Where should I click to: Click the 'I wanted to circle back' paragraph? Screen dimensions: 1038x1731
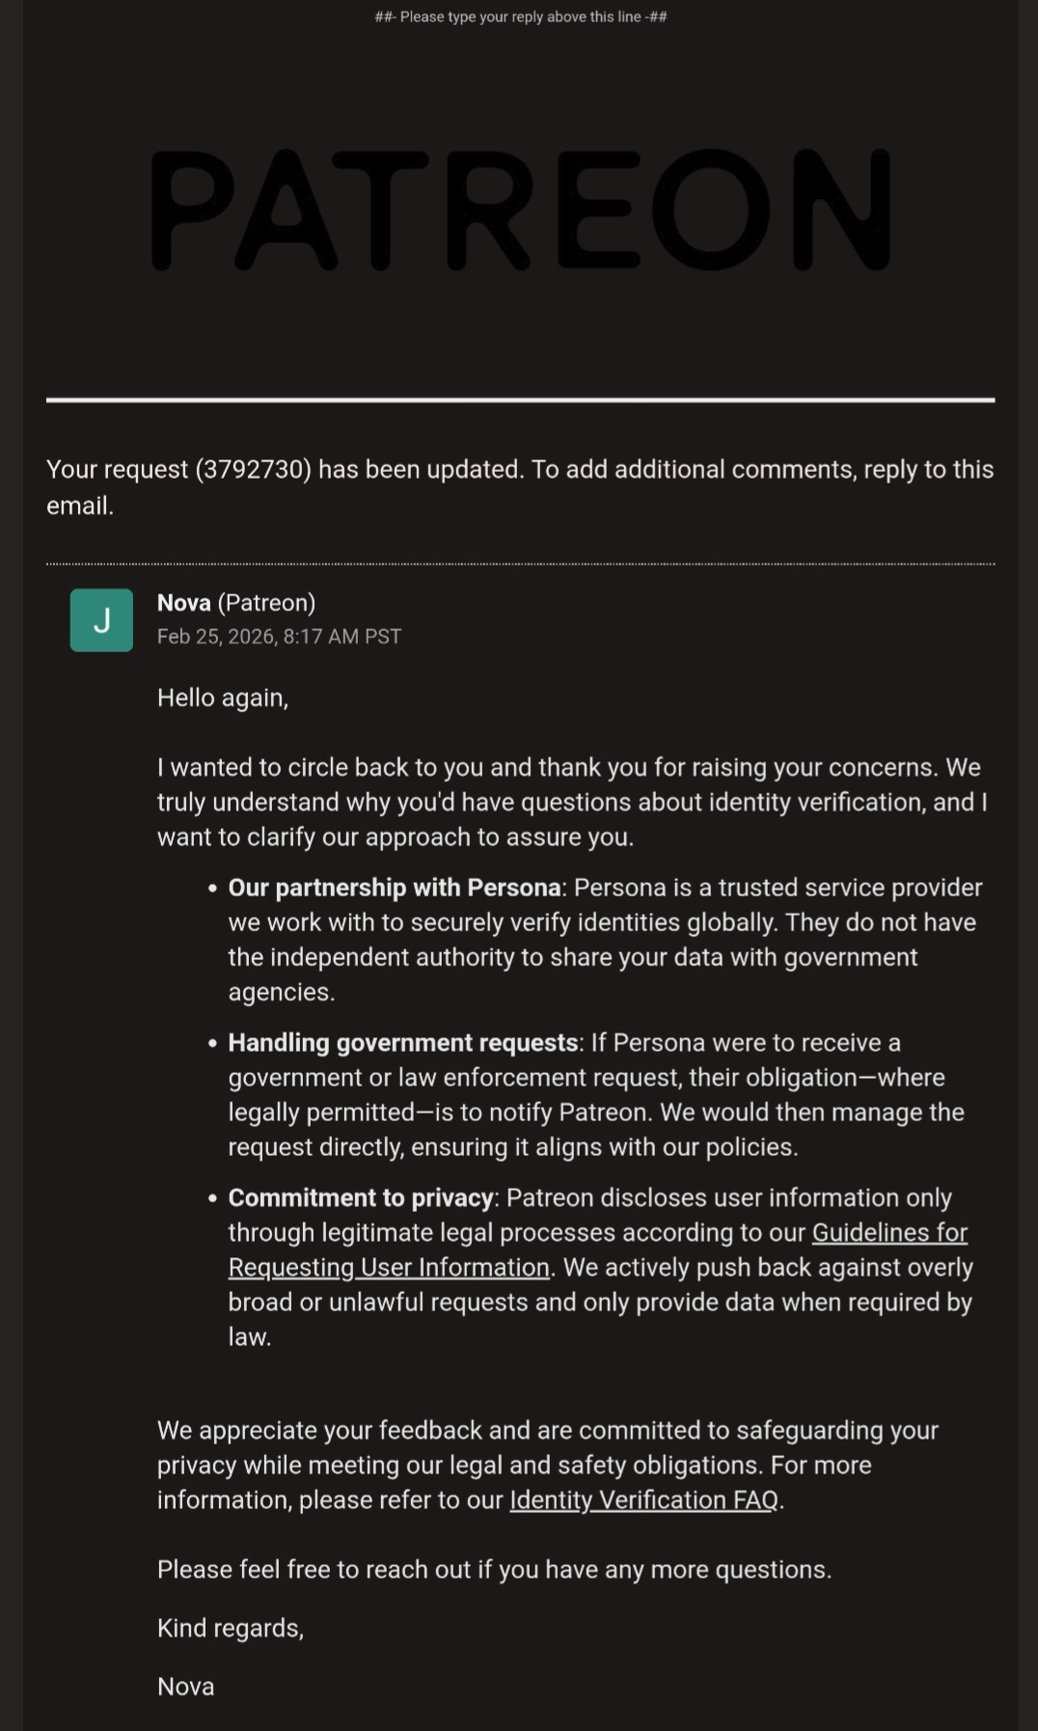(569, 802)
